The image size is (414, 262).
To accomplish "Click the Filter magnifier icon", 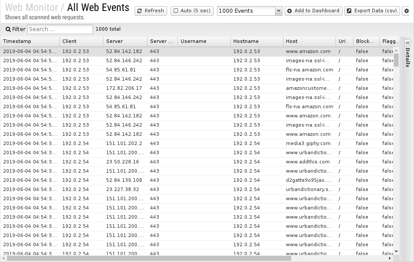I will [8, 29].
